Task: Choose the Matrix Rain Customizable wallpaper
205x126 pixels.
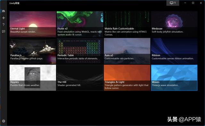Action: click(127, 24)
